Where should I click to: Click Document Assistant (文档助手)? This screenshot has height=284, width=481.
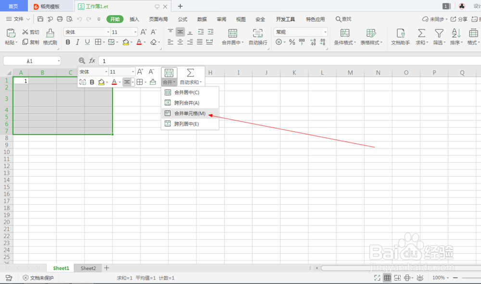400,37
